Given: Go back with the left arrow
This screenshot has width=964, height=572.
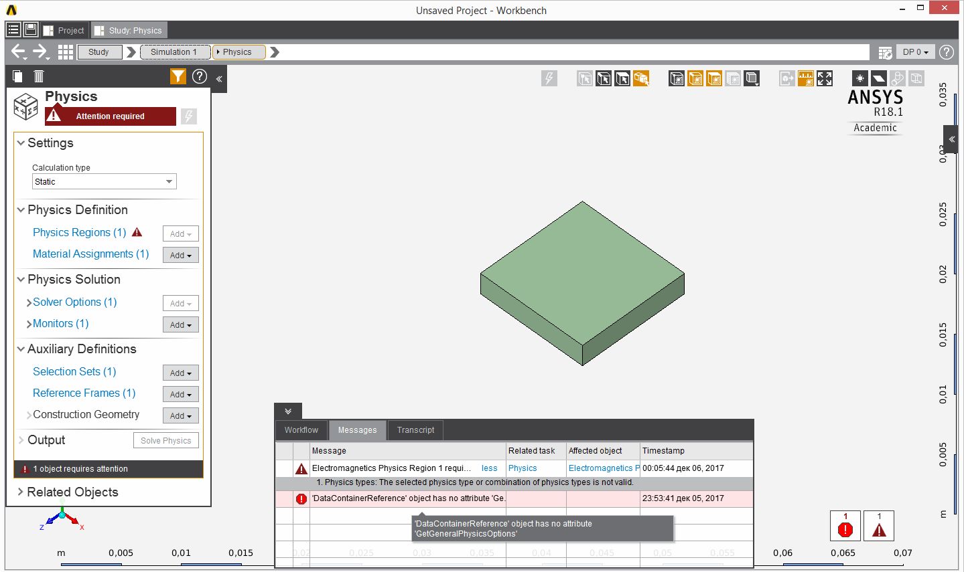Looking at the screenshot, I should (x=19, y=52).
